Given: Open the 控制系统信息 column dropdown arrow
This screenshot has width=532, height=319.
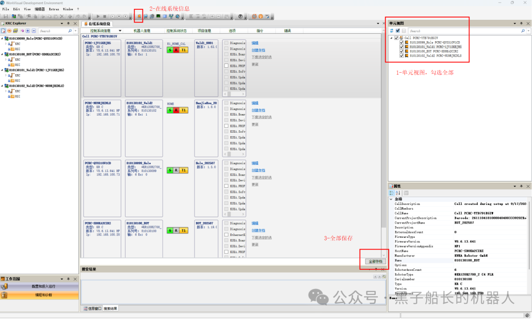Looking at the screenshot, I should coord(120,30).
